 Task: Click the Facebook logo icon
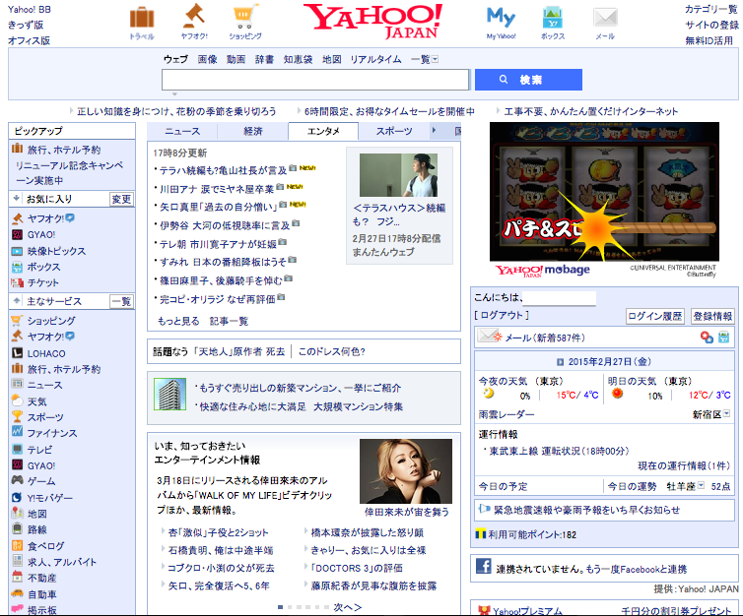pos(483,566)
